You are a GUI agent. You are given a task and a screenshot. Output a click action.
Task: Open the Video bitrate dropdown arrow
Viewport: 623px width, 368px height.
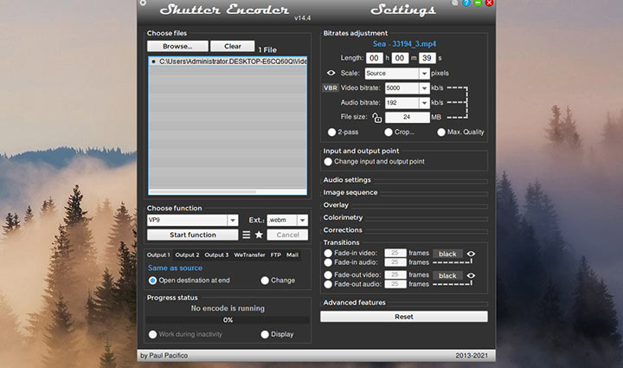point(424,88)
